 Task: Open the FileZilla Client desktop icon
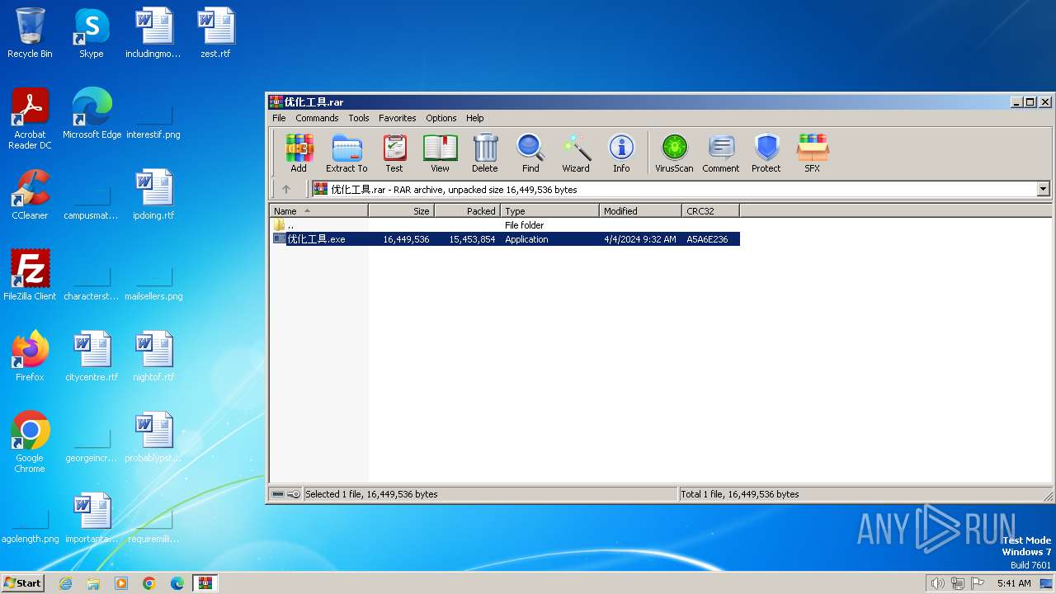[30, 276]
